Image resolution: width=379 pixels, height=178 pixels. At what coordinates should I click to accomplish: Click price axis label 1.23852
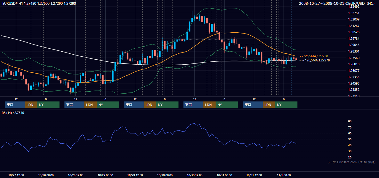tap(354, 90)
